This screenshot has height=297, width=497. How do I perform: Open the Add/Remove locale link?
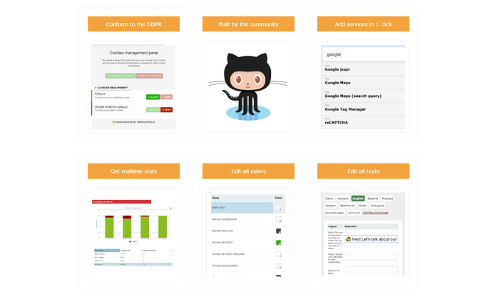(x=375, y=213)
